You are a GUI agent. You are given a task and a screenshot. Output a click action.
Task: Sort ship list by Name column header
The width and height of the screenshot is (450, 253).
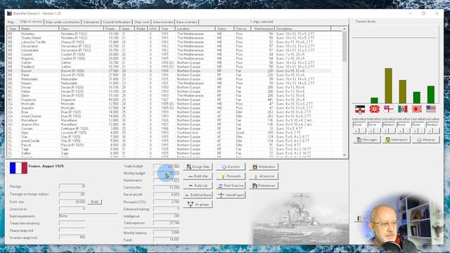(39, 29)
